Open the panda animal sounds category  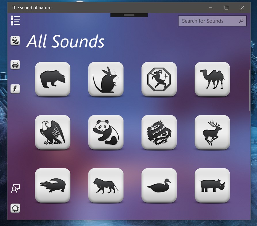click(x=15, y=41)
